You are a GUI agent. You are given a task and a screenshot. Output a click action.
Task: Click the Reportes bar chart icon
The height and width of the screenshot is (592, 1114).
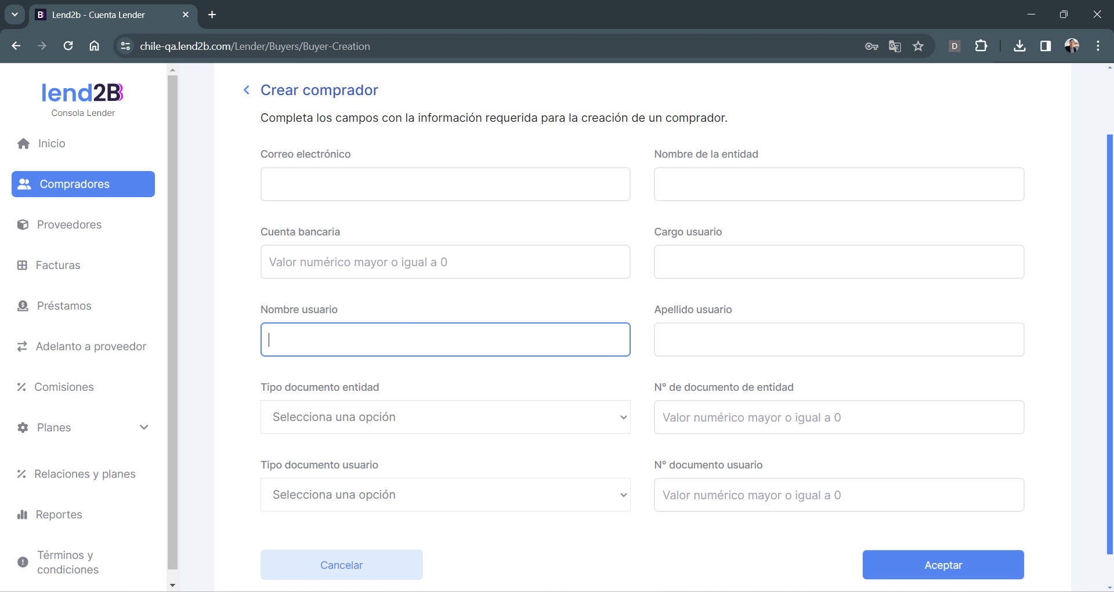[x=22, y=515]
